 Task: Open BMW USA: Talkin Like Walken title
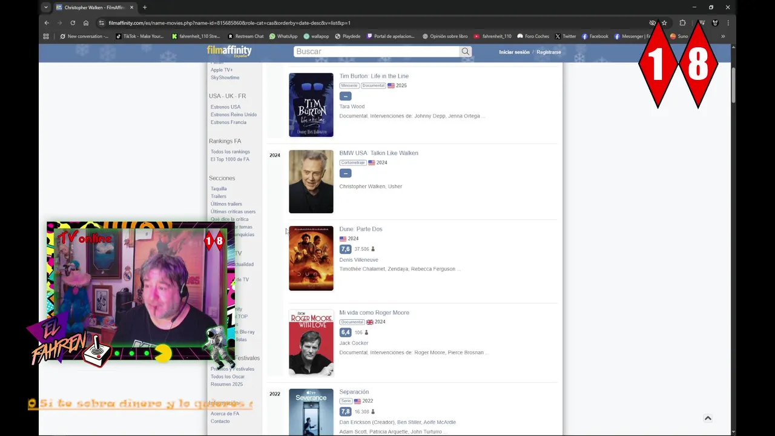378,153
